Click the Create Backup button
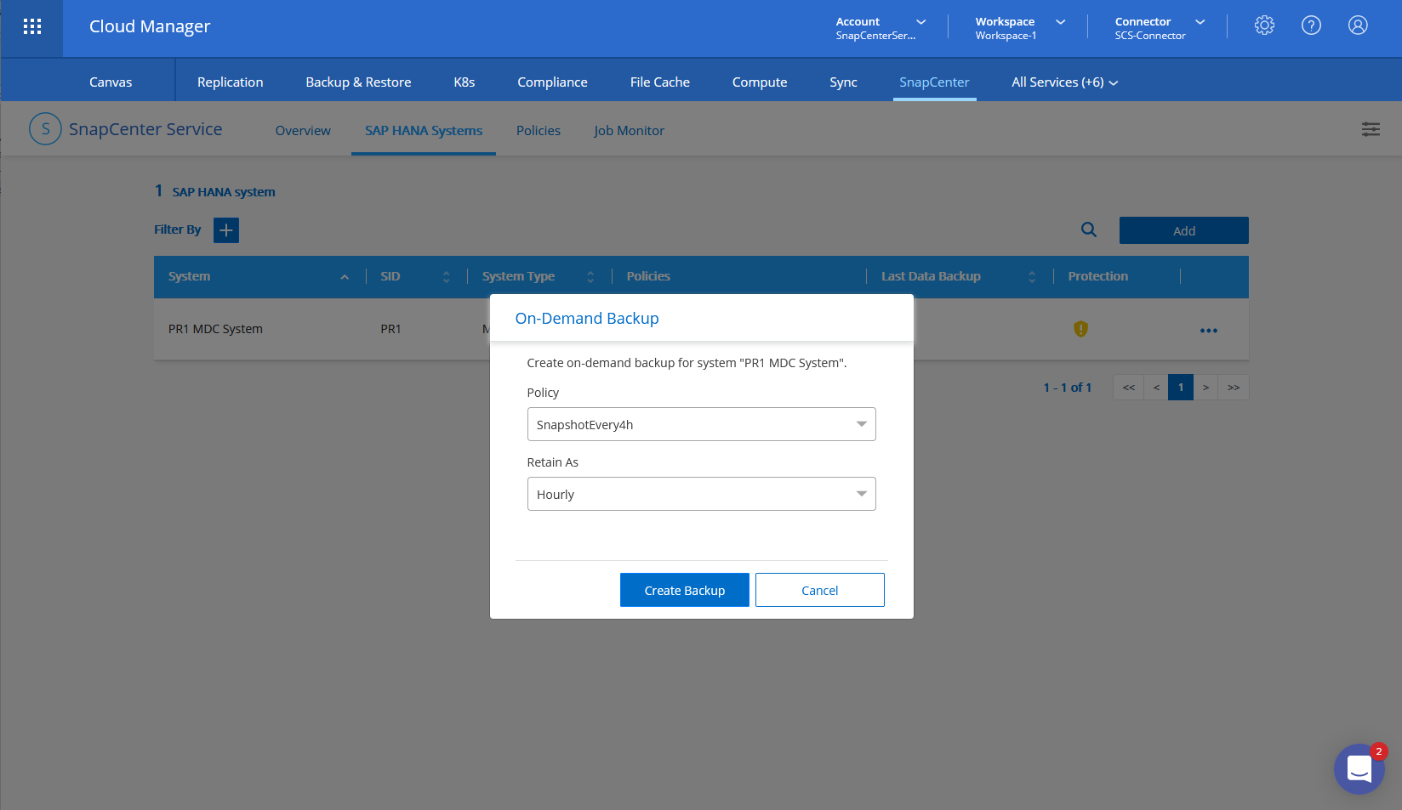The image size is (1402, 810). [685, 590]
